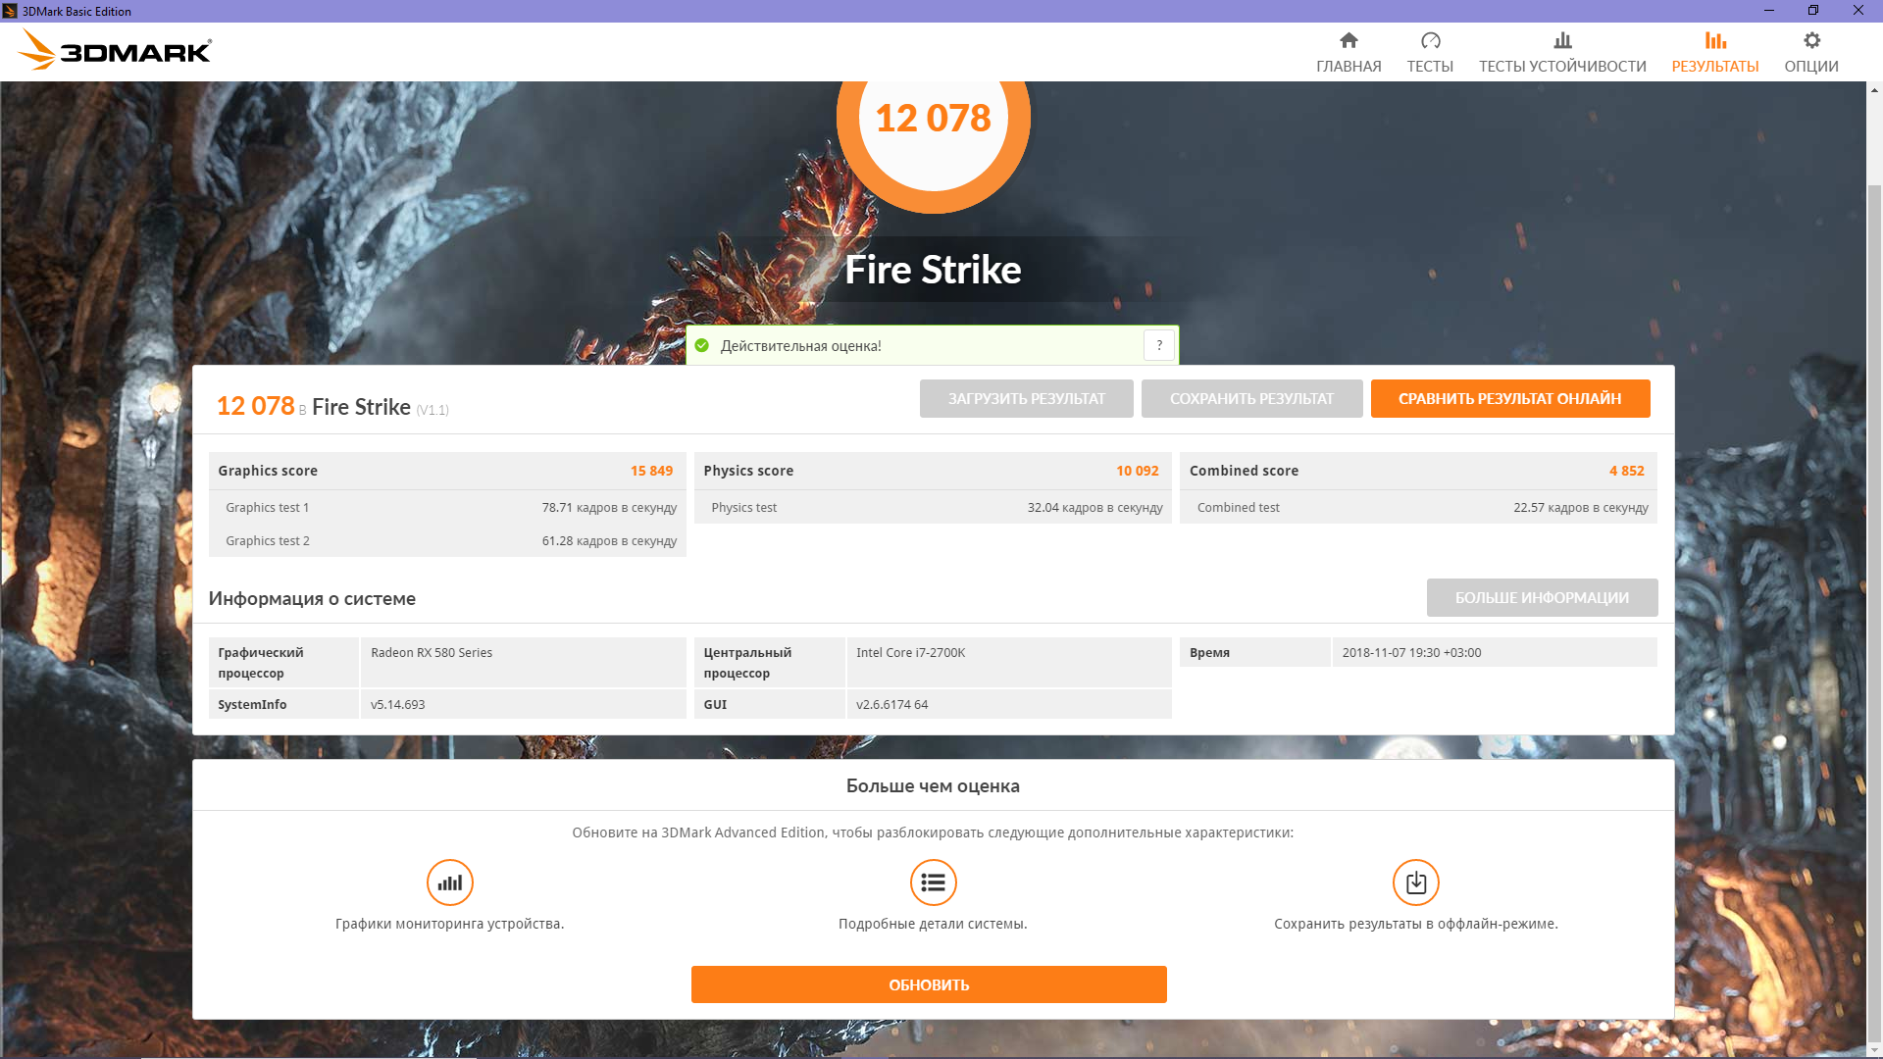Click the Graphics score header row
Screen dimensions: 1883x1059
tap(446, 471)
